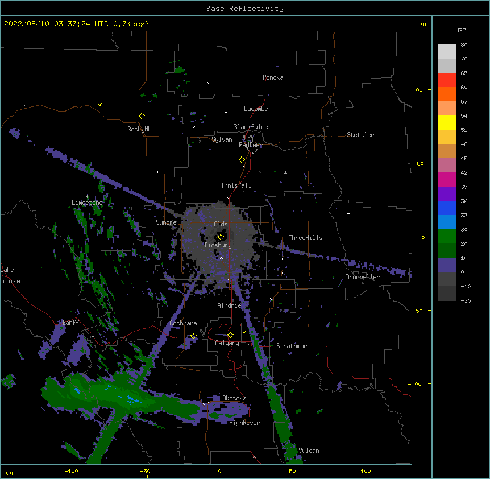The image size is (490, 479).
Task: Click the Okotoks label
Action: click(234, 398)
